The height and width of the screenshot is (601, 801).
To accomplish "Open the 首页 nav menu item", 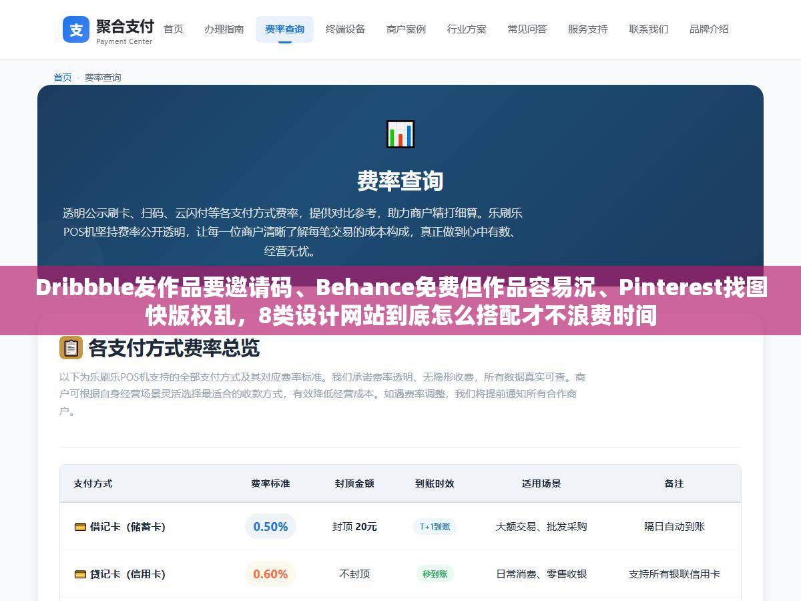I will [174, 29].
